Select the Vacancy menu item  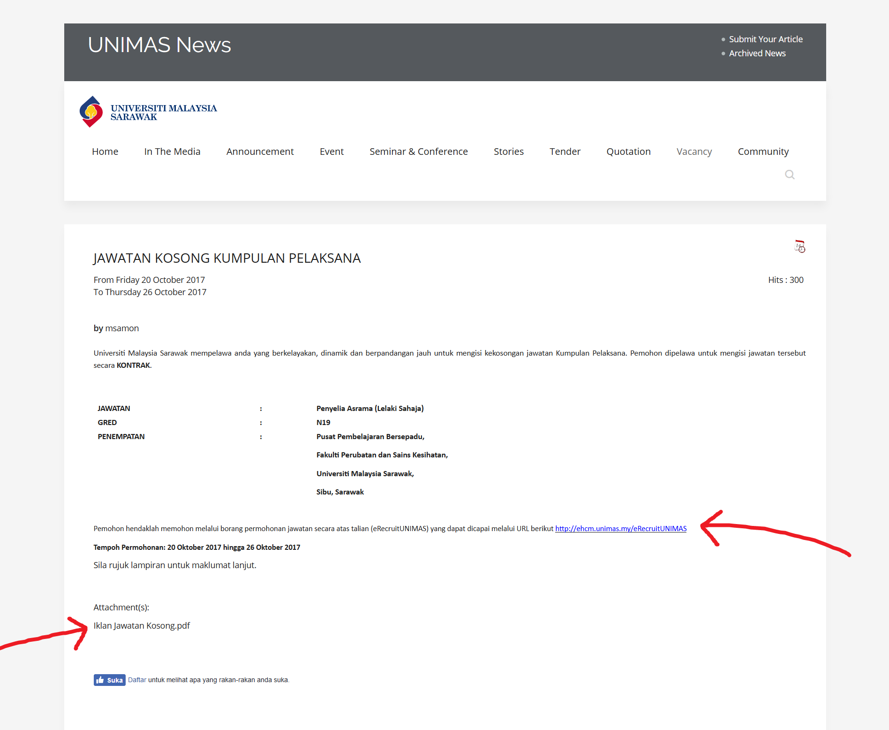[x=694, y=152]
